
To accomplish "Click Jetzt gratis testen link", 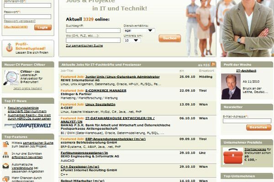I will click(x=27, y=88).
